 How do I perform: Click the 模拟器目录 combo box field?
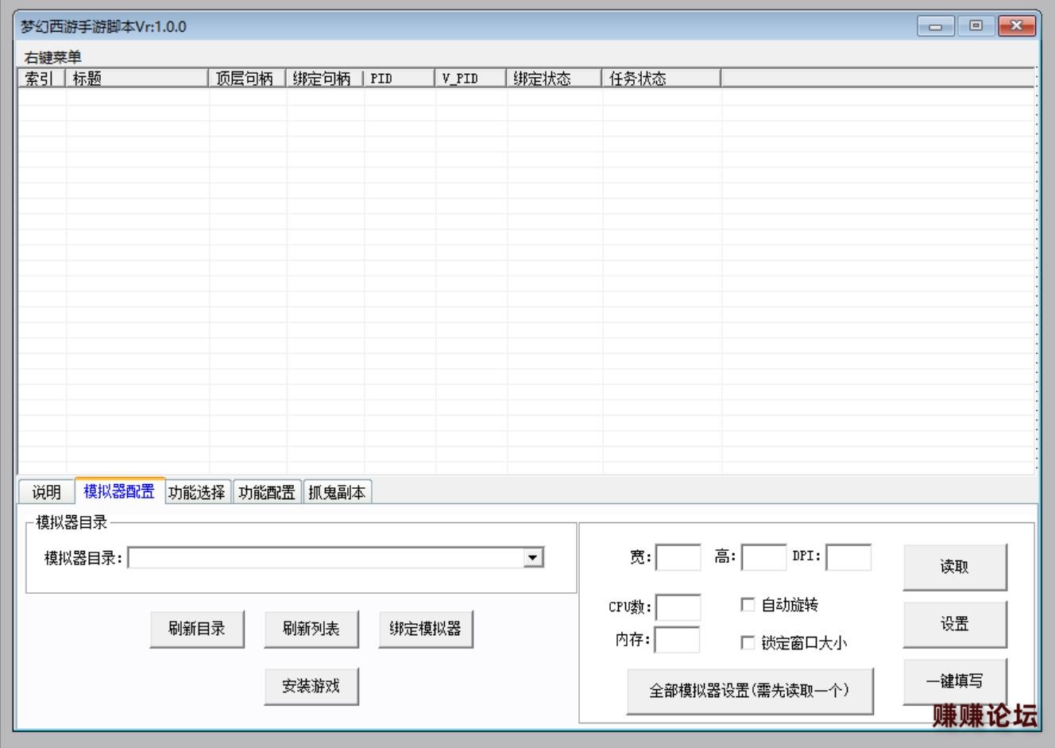(x=335, y=558)
